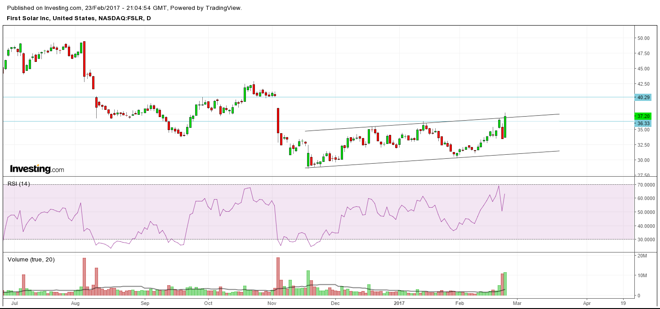Viewport: 660px width, 309px height.
Task: Click the 47.50 price axis label
Action: pos(644,53)
